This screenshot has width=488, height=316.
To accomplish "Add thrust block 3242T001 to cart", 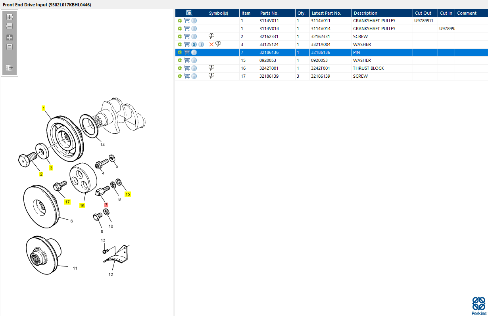I will click(x=187, y=68).
